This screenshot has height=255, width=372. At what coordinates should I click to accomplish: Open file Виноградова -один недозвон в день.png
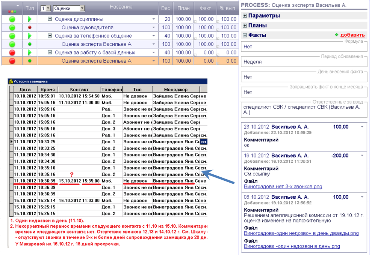point(292,246)
